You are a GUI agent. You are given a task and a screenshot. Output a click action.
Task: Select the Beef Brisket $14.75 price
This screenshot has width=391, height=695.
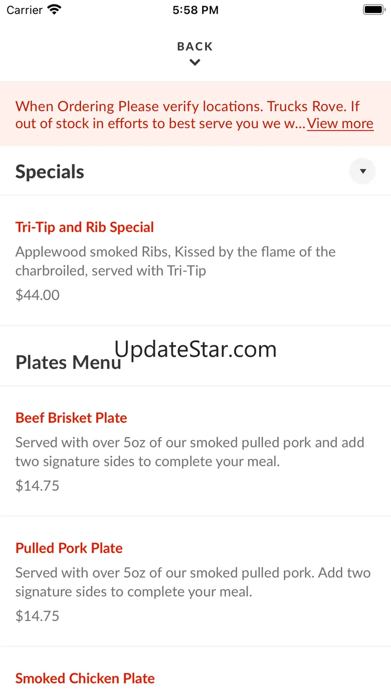click(38, 486)
